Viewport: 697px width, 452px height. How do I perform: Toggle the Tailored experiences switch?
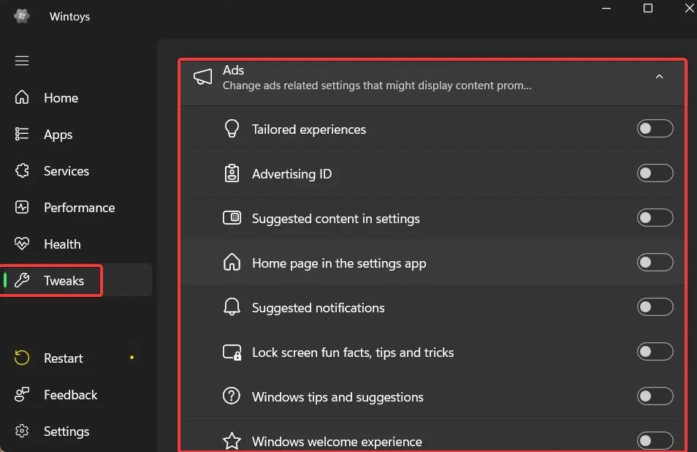tap(654, 129)
